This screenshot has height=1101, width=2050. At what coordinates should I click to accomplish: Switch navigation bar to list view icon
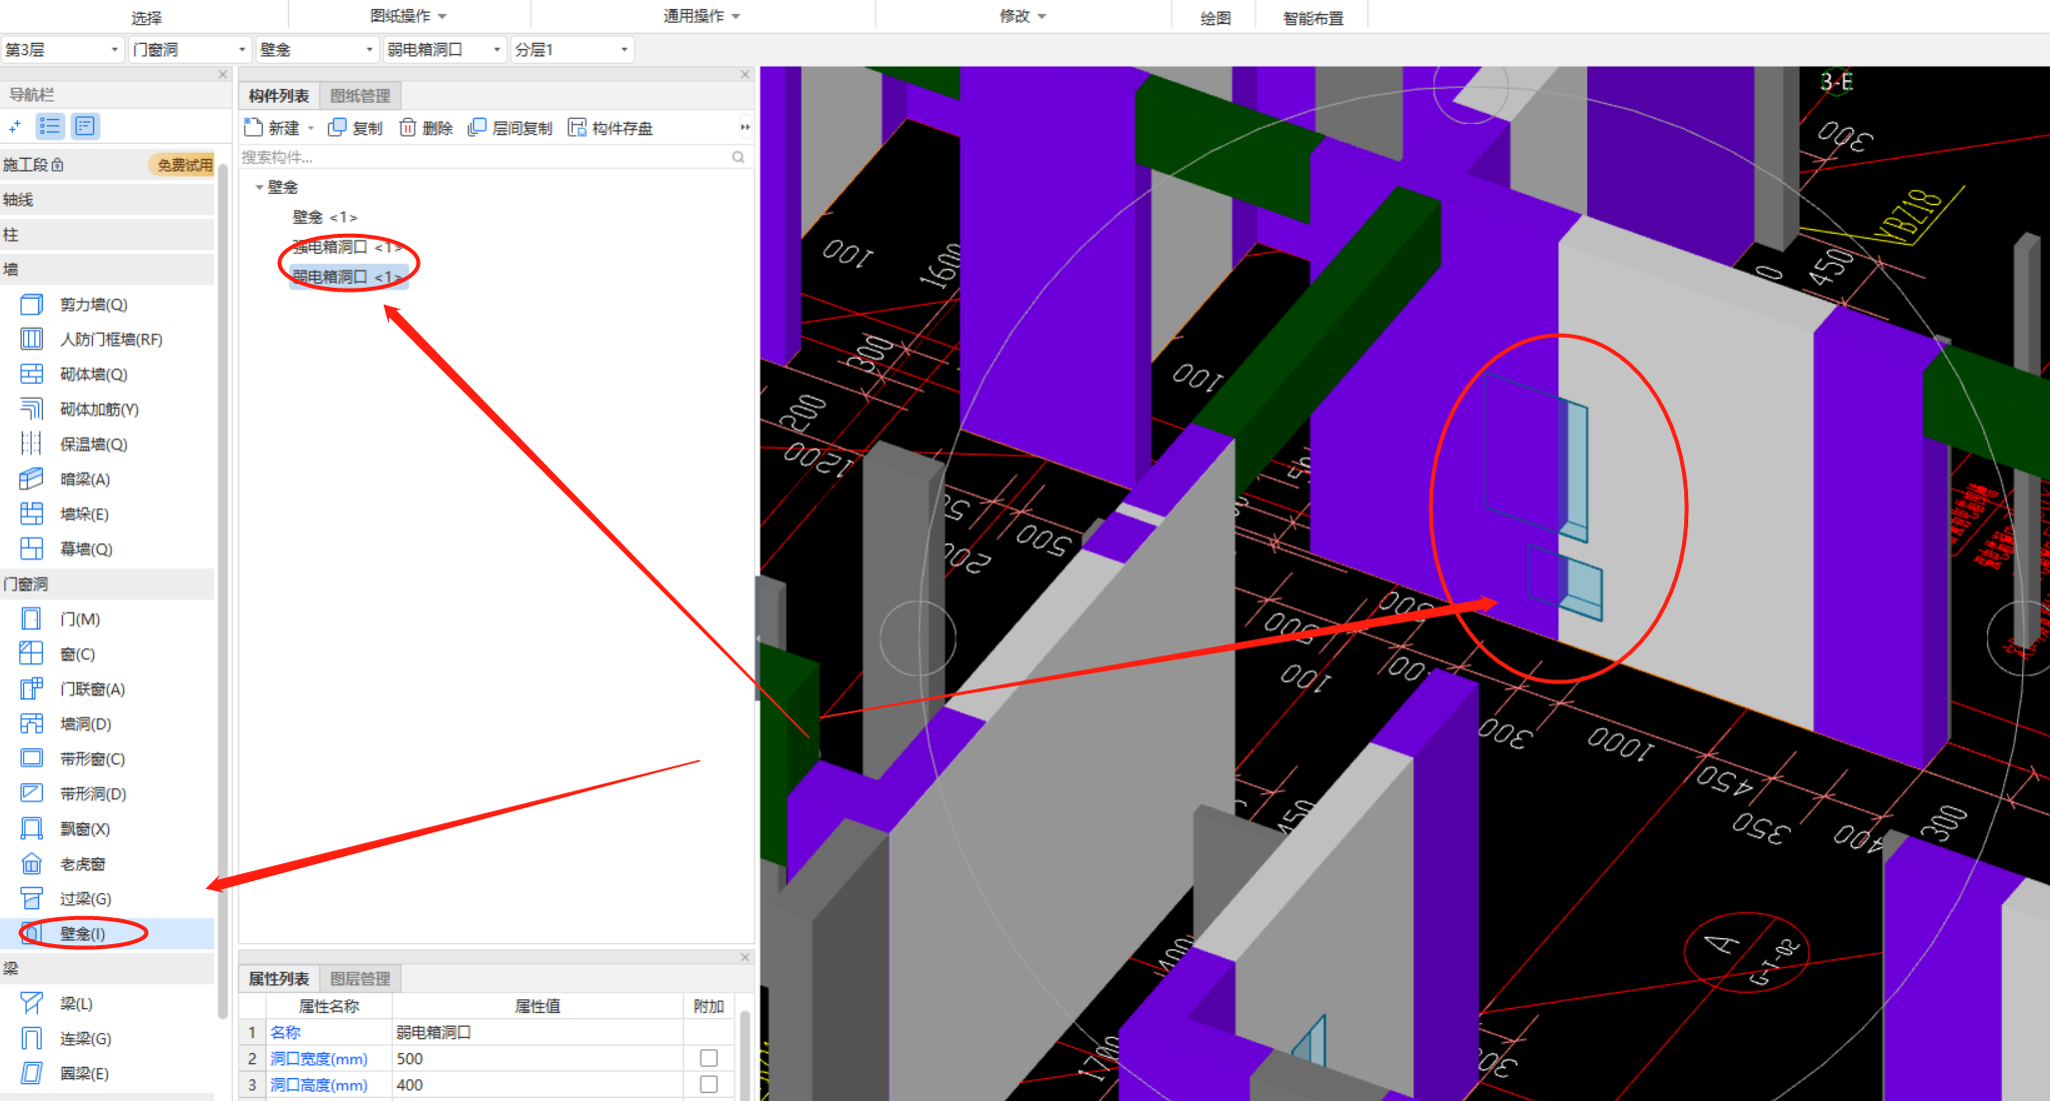(50, 126)
